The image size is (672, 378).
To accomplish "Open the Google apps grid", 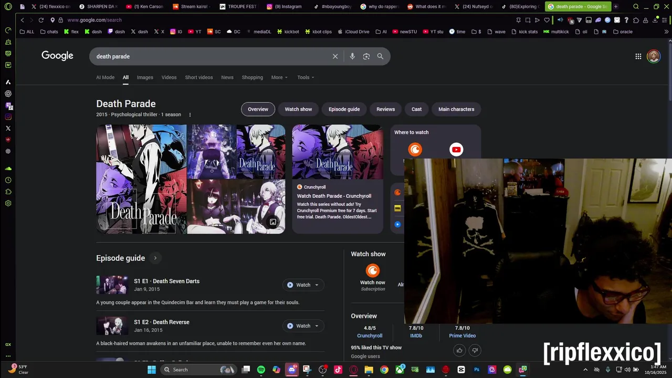I will pyautogui.click(x=638, y=56).
